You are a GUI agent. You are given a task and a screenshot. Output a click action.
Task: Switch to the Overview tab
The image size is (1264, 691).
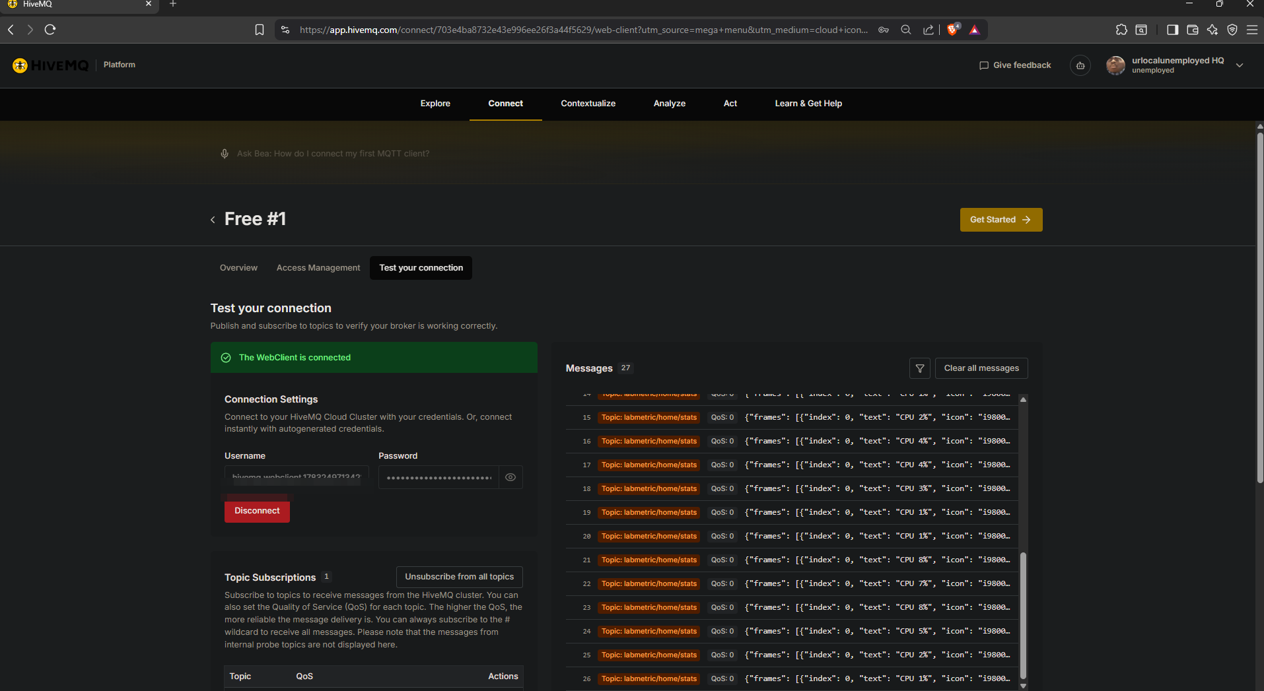[238, 268]
